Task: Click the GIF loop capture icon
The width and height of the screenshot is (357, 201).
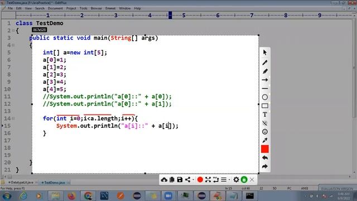Action: pos(216,180)
